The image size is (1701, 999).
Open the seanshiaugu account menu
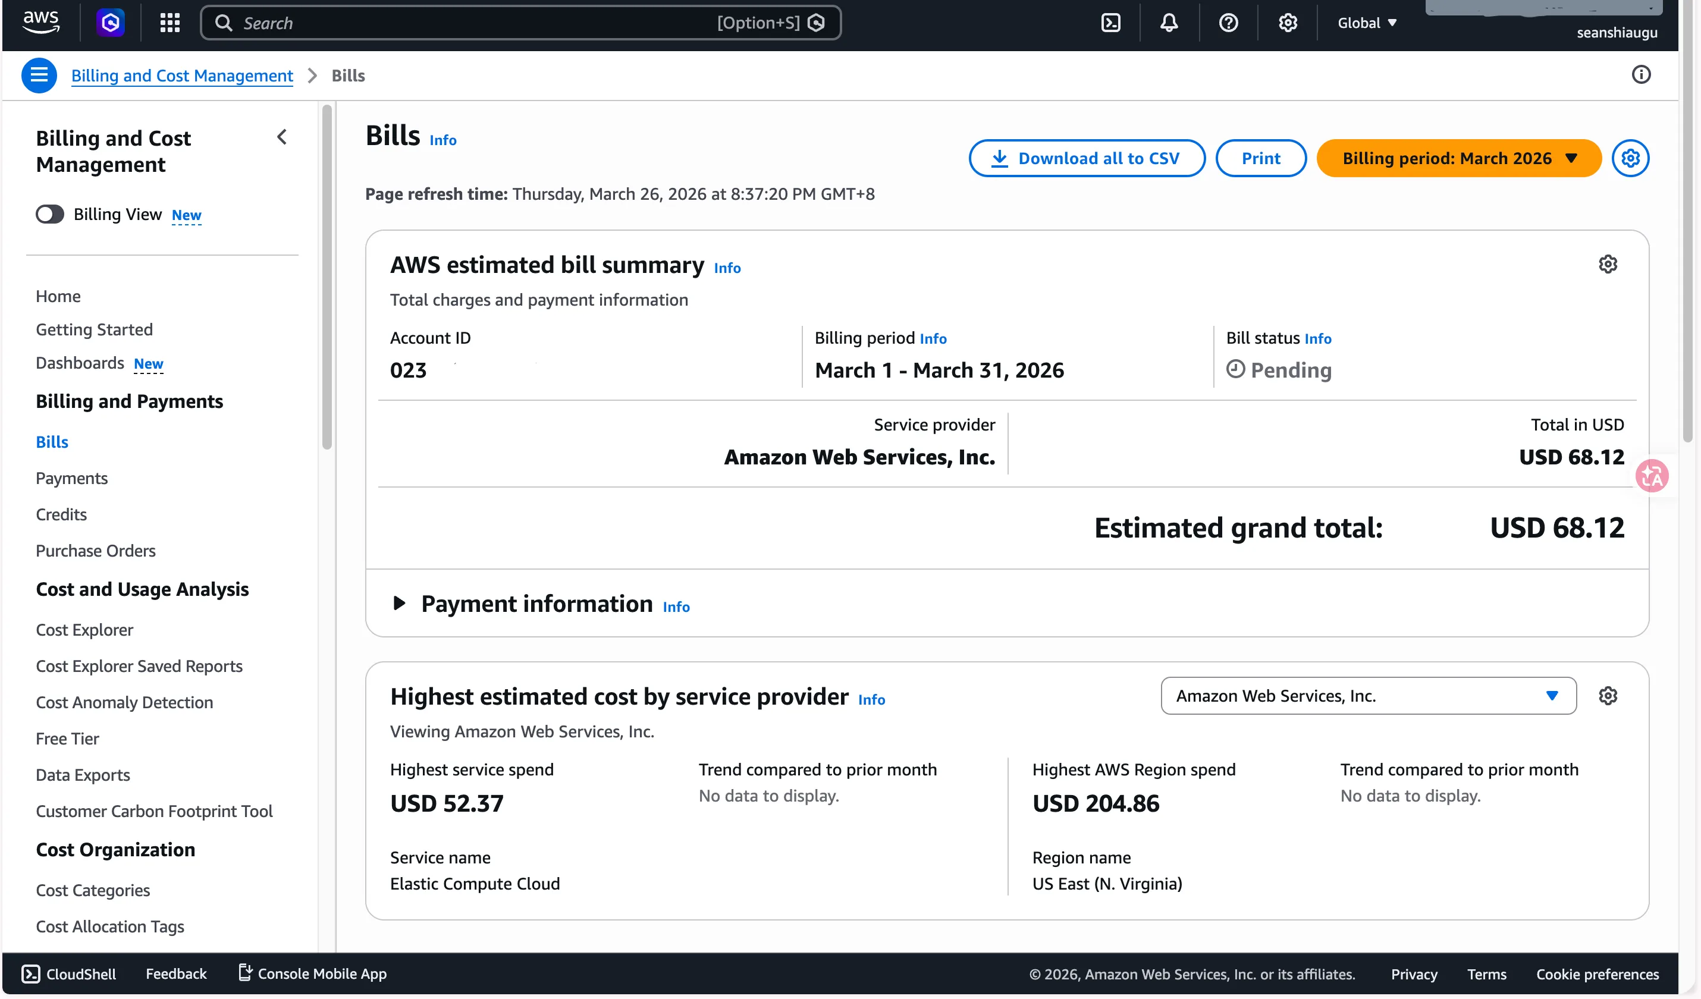1617,32
